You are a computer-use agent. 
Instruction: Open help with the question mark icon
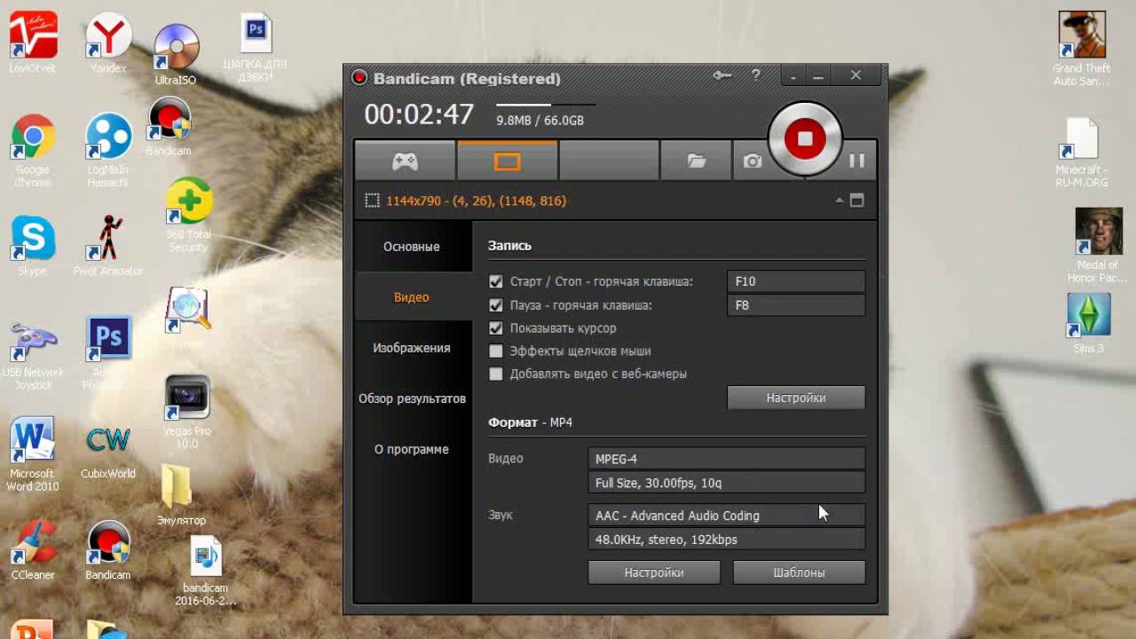(756, 76)
